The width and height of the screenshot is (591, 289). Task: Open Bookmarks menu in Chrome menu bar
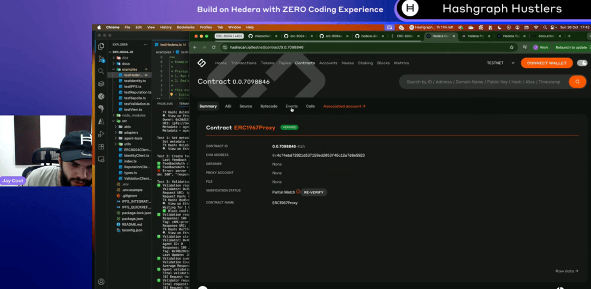point(186,27)
